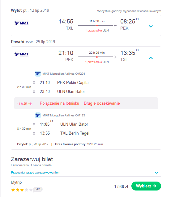This screenshot has width=179, height=197.
Task: Click the 1 536 zł price
Action: [x=121, y=187]
